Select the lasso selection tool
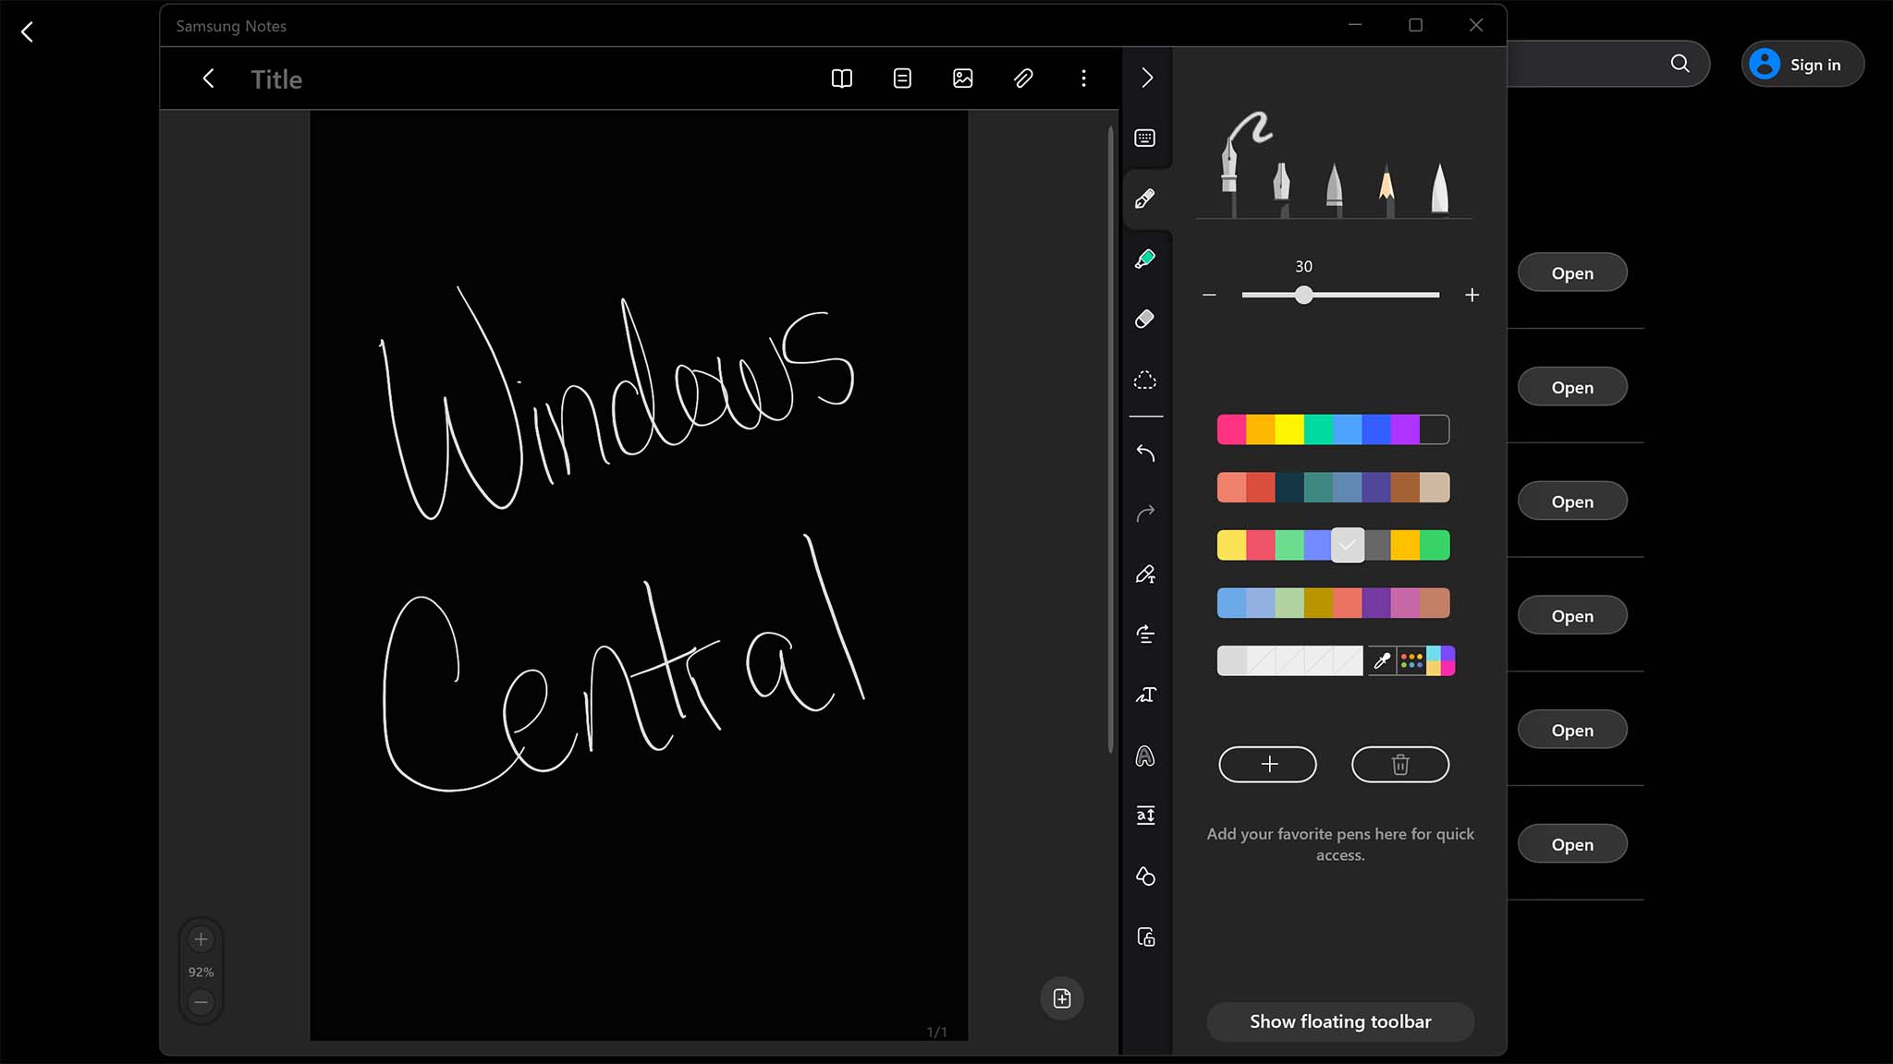The width and height of the screenshot is (1893, 1064). pos(1145,381)
